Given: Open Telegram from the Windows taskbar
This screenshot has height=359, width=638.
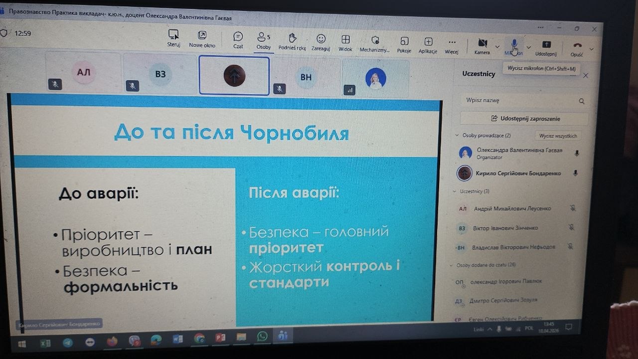Looking at the screenshot, I should pyautogui.click(x=67, y=343).
